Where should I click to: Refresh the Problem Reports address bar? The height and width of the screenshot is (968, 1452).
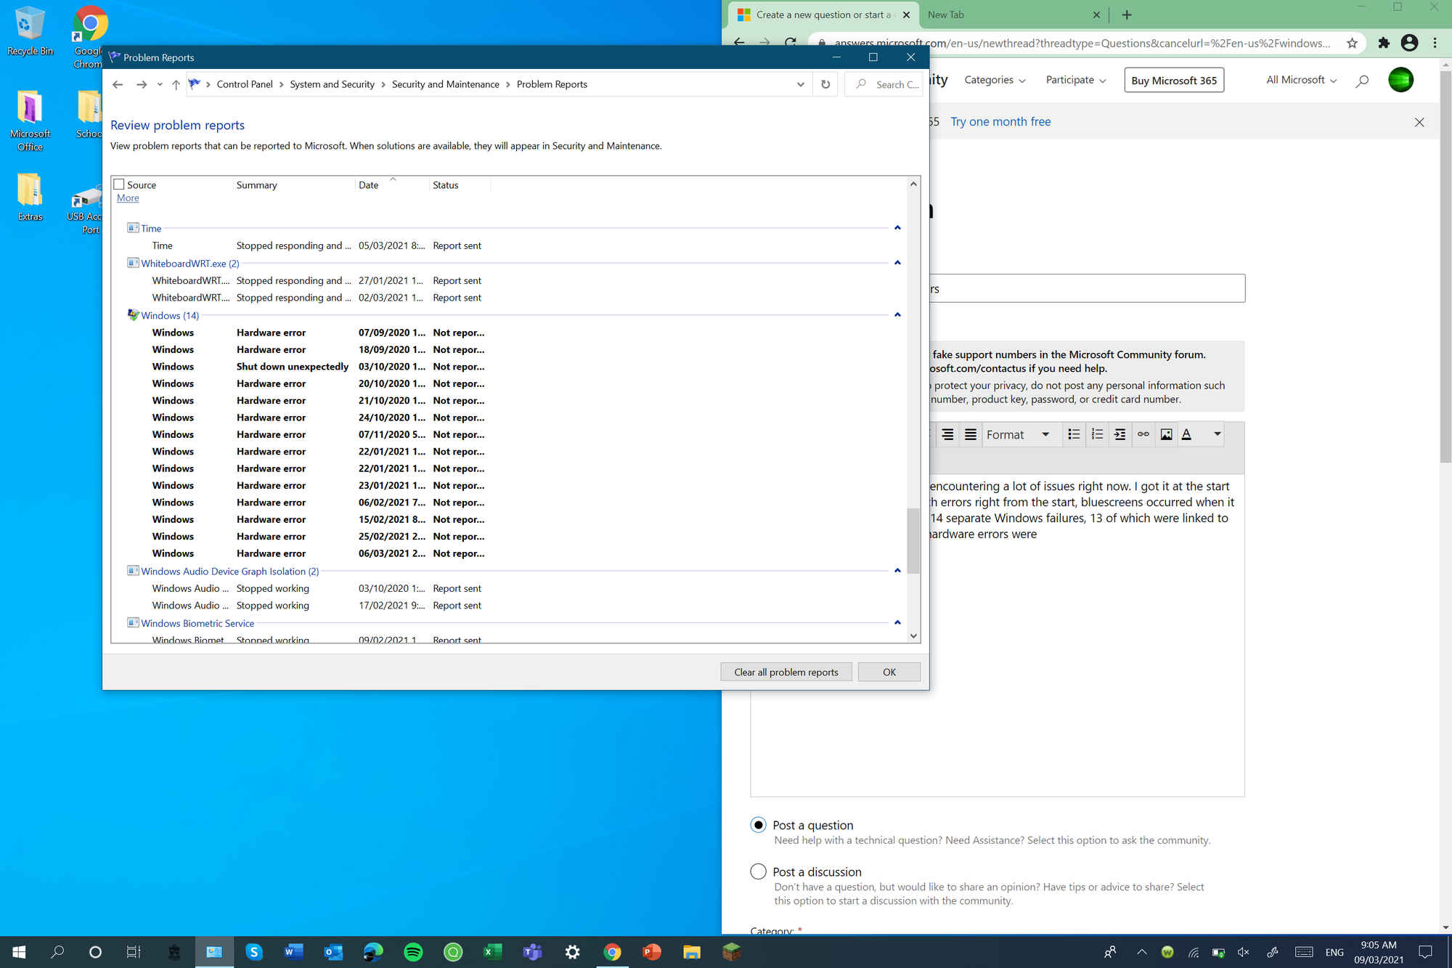(x=825, y=84)
